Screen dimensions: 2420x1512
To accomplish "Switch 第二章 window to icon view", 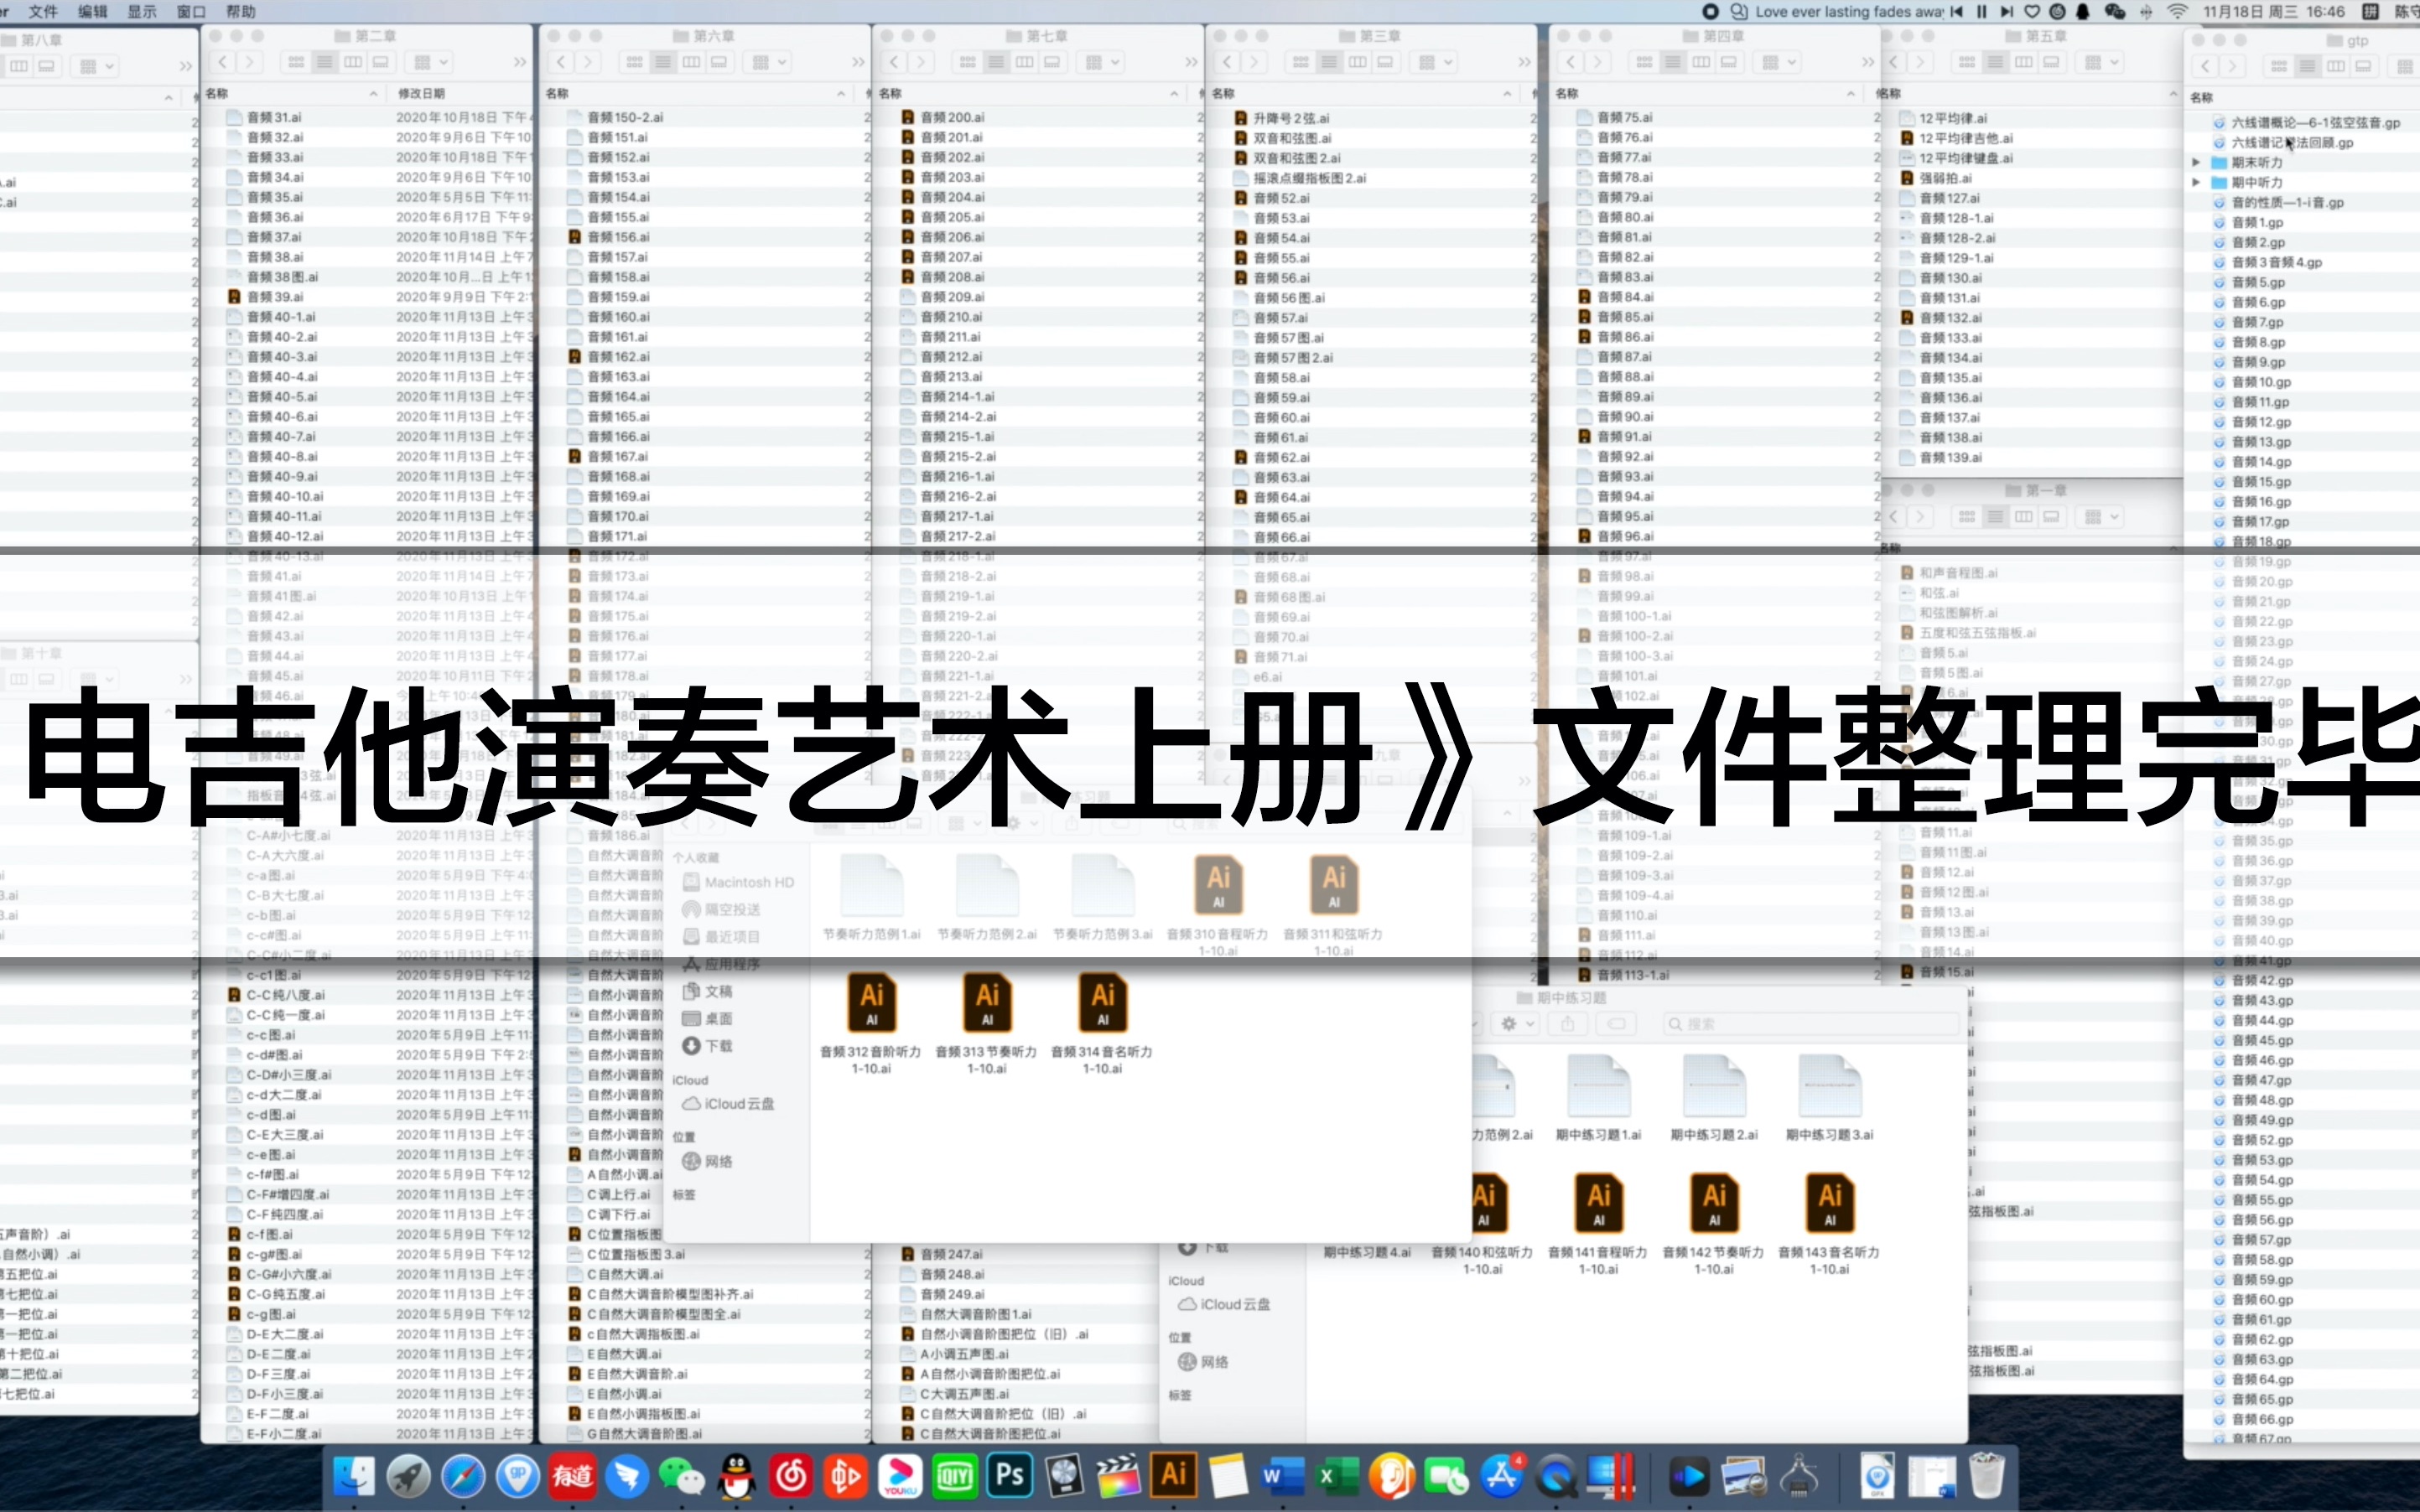I will click(296, 62).
